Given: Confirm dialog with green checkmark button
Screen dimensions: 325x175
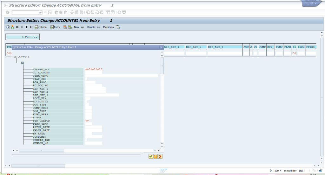Looking at the screenshot, I should tap(151, 156).
